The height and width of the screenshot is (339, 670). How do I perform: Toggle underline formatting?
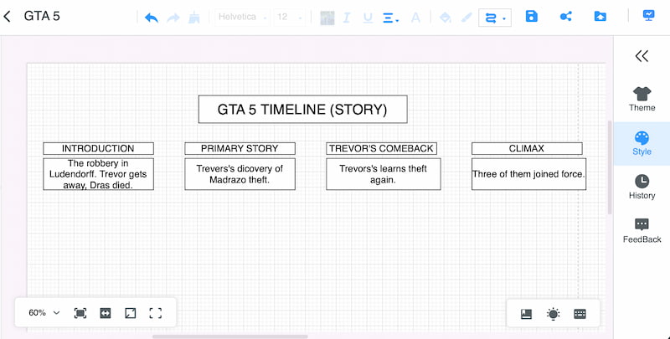(368, 18)
